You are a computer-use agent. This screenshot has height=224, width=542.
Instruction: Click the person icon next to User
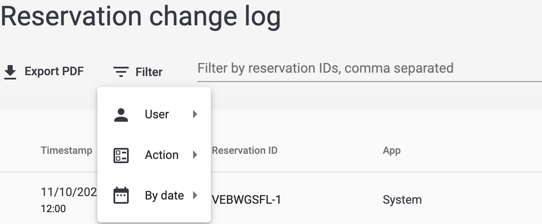point(121,115)
